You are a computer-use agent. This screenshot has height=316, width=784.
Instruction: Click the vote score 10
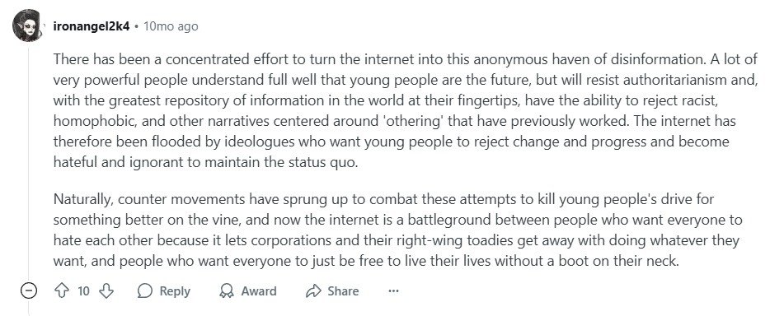83,290
